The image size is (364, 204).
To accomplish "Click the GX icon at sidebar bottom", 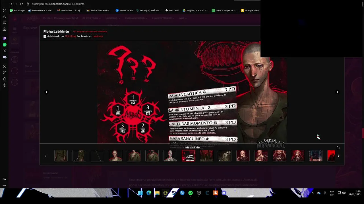I will (x=5, y=179).
